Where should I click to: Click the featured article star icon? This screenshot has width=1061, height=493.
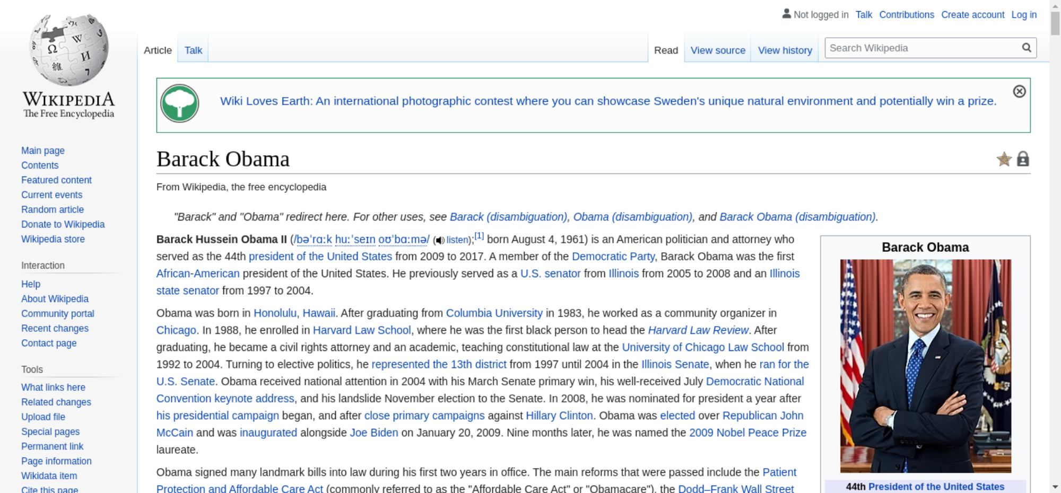pyautogui.click(x=1004, y=159)
